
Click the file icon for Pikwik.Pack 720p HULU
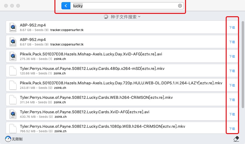(13, 85)
